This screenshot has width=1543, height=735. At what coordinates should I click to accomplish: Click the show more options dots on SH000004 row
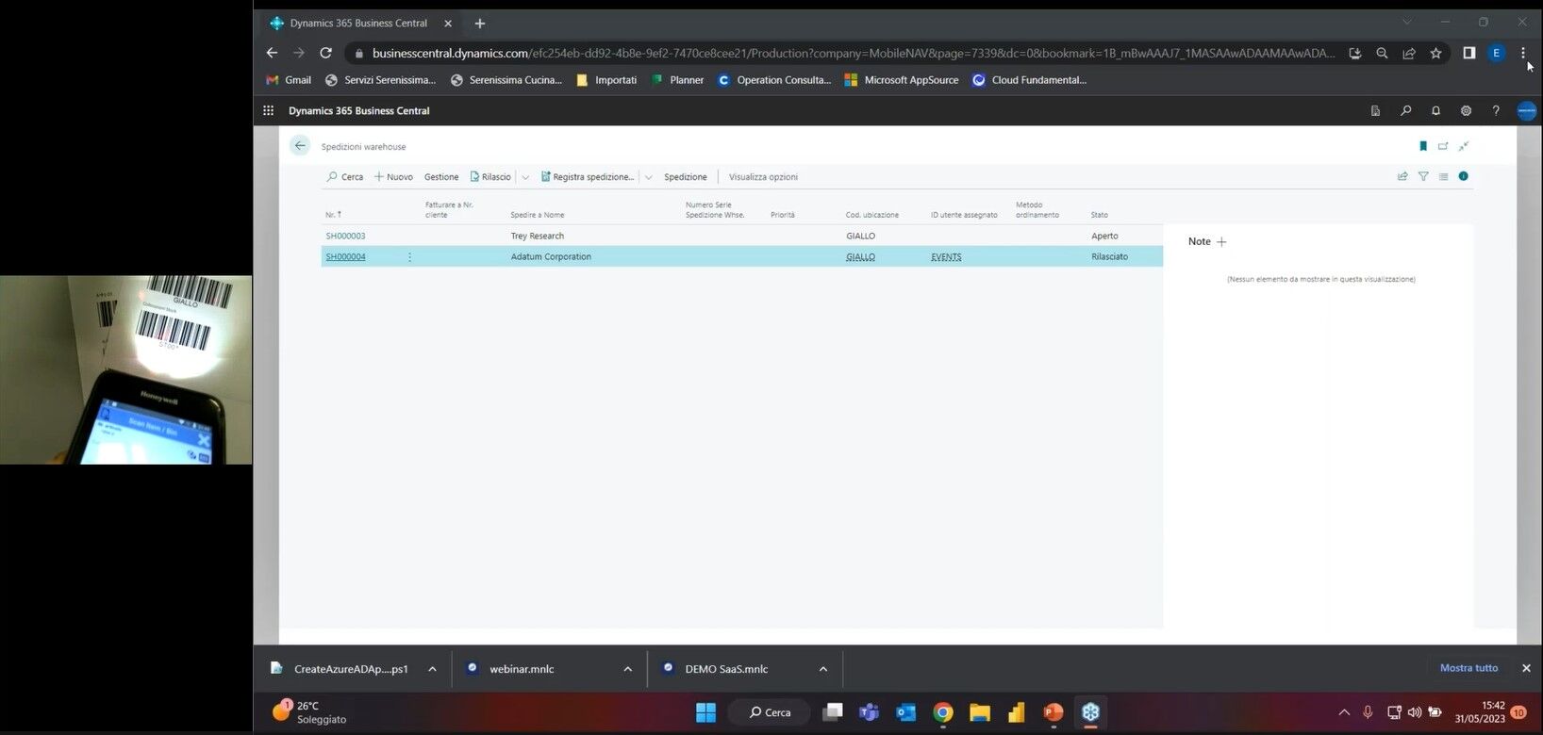point(409,256)
